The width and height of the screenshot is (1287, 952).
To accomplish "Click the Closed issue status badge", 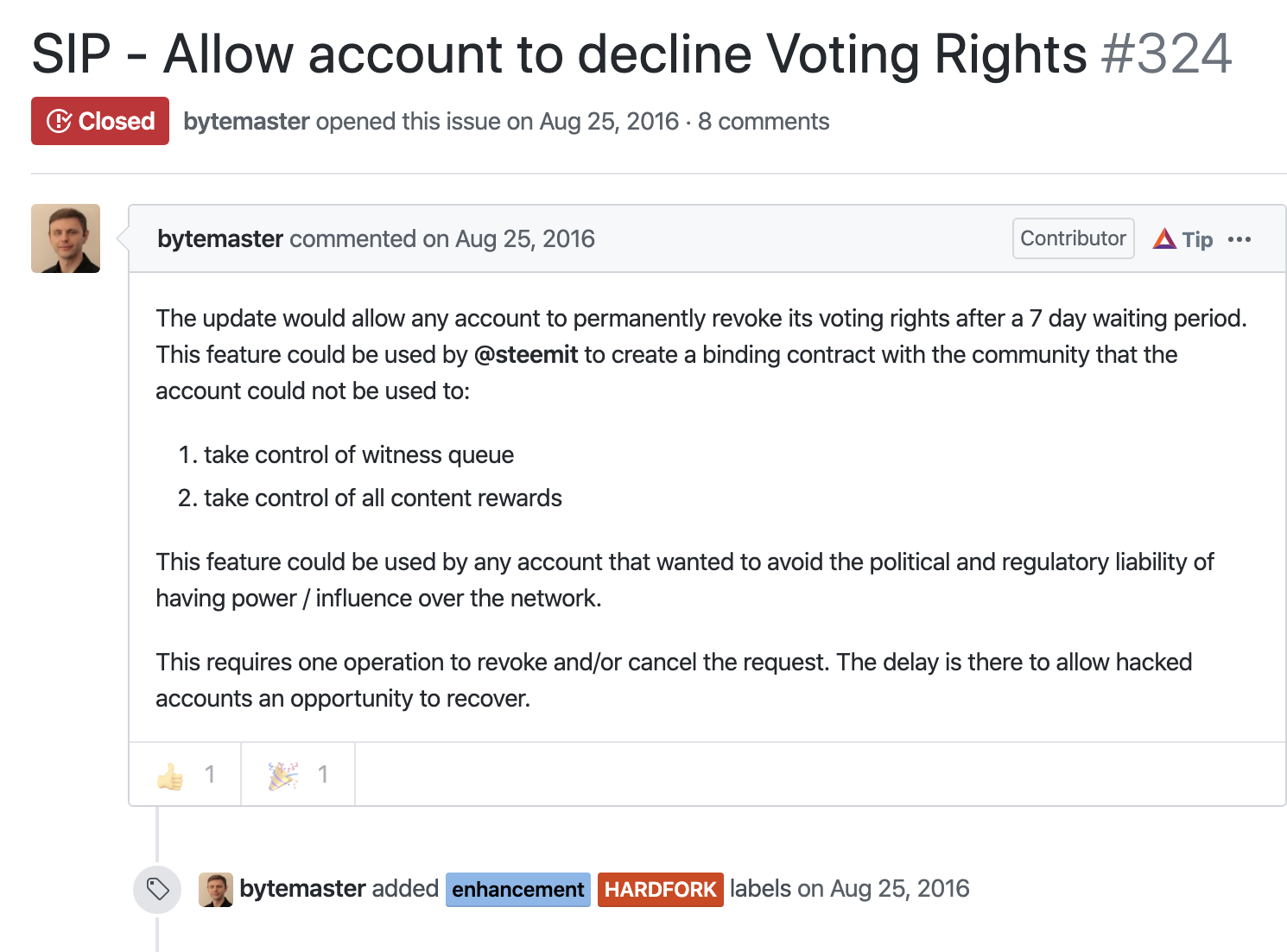I will pyautogui.click(x=100, y=121).
